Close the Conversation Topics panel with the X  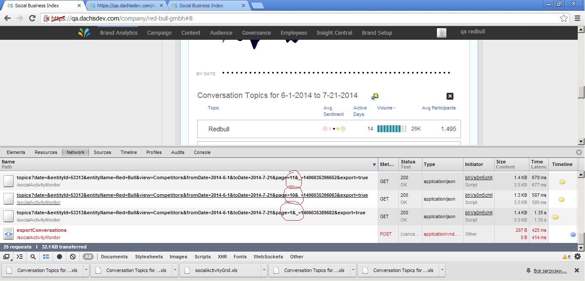pyautogui.click(x=450, y=96)
